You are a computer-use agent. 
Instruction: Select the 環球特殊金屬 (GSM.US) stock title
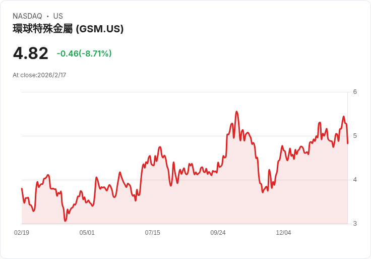[68, 29]
